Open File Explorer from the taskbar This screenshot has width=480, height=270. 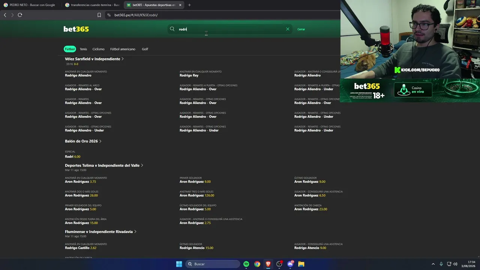coord(301,264)
